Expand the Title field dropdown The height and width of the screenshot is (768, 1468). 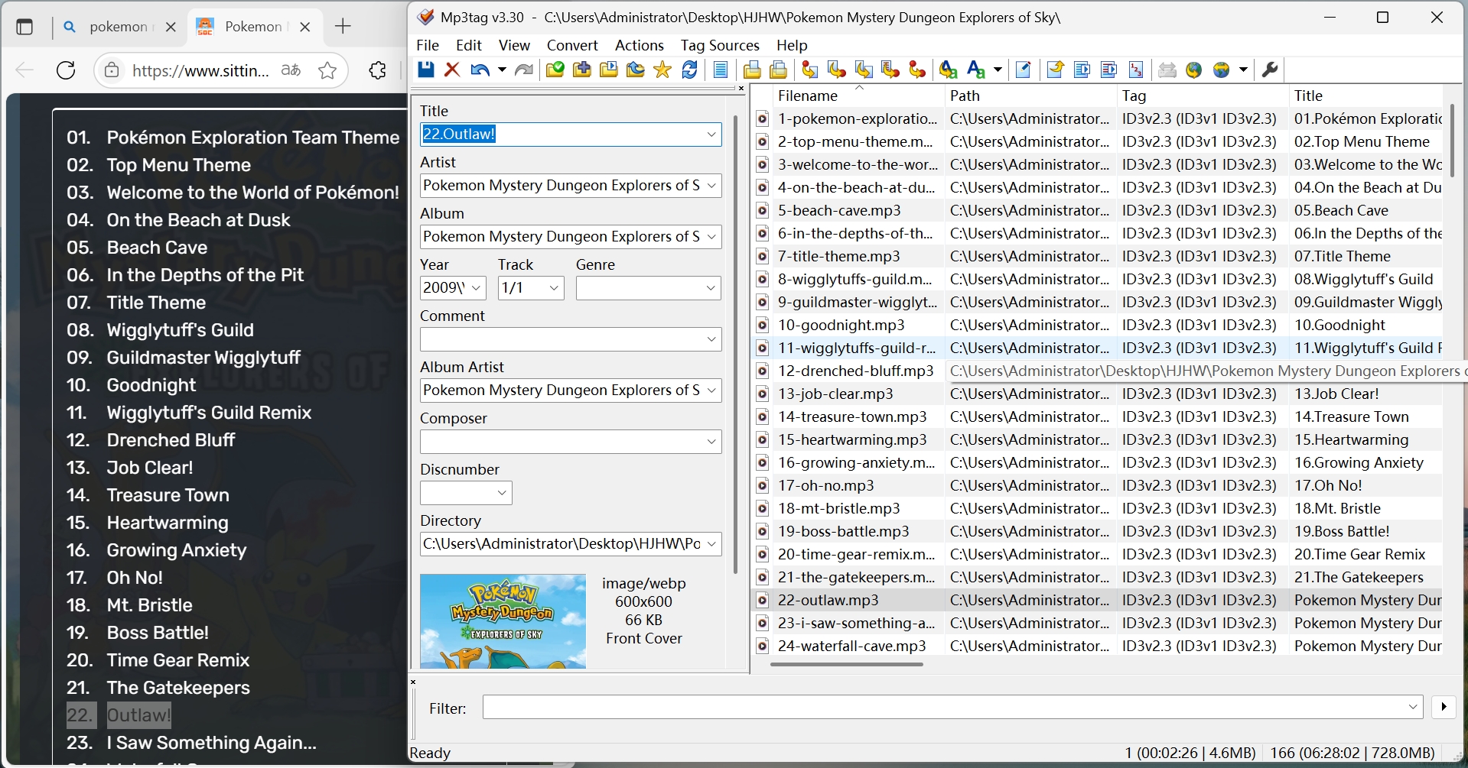711,134
